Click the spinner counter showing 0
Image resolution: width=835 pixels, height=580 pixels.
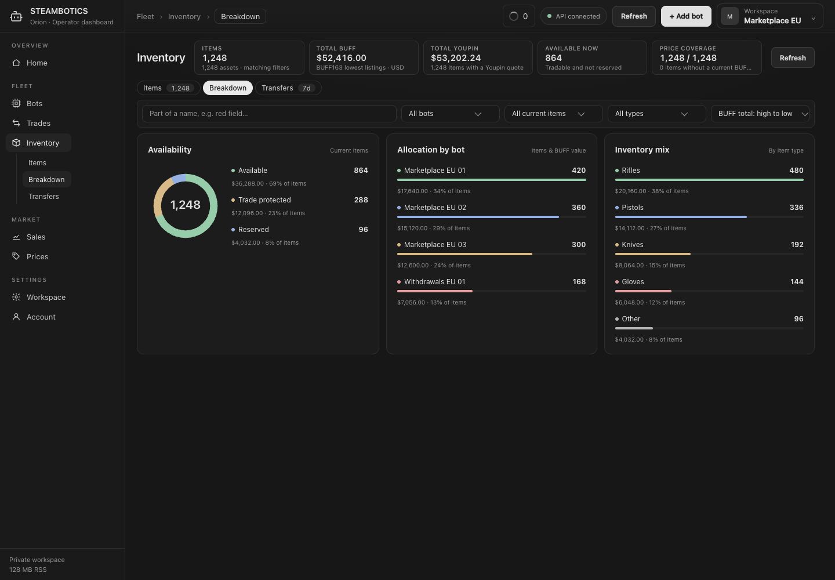coord(518,16)
